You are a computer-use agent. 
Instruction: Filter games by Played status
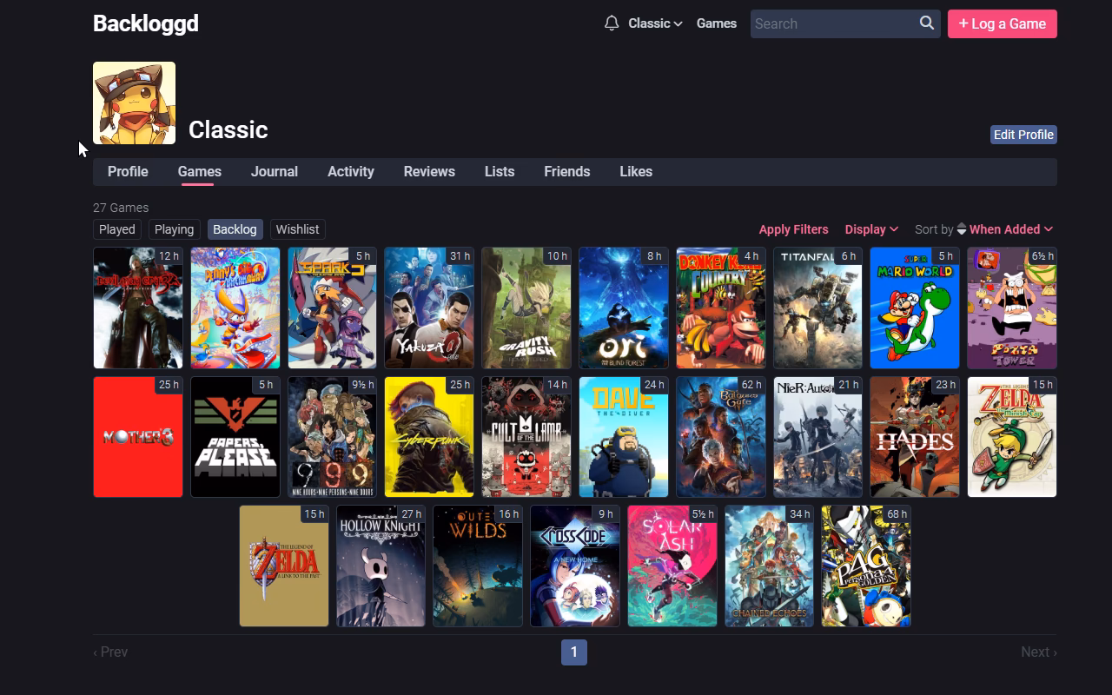pos(117,229)
